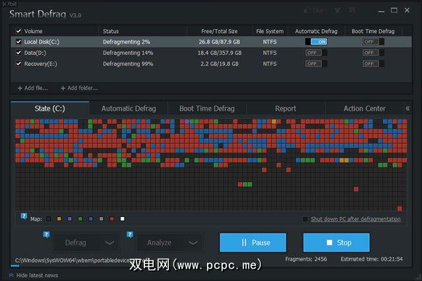Open the Report tab
The image size is (422, 281).
click(x=285, y=108)
